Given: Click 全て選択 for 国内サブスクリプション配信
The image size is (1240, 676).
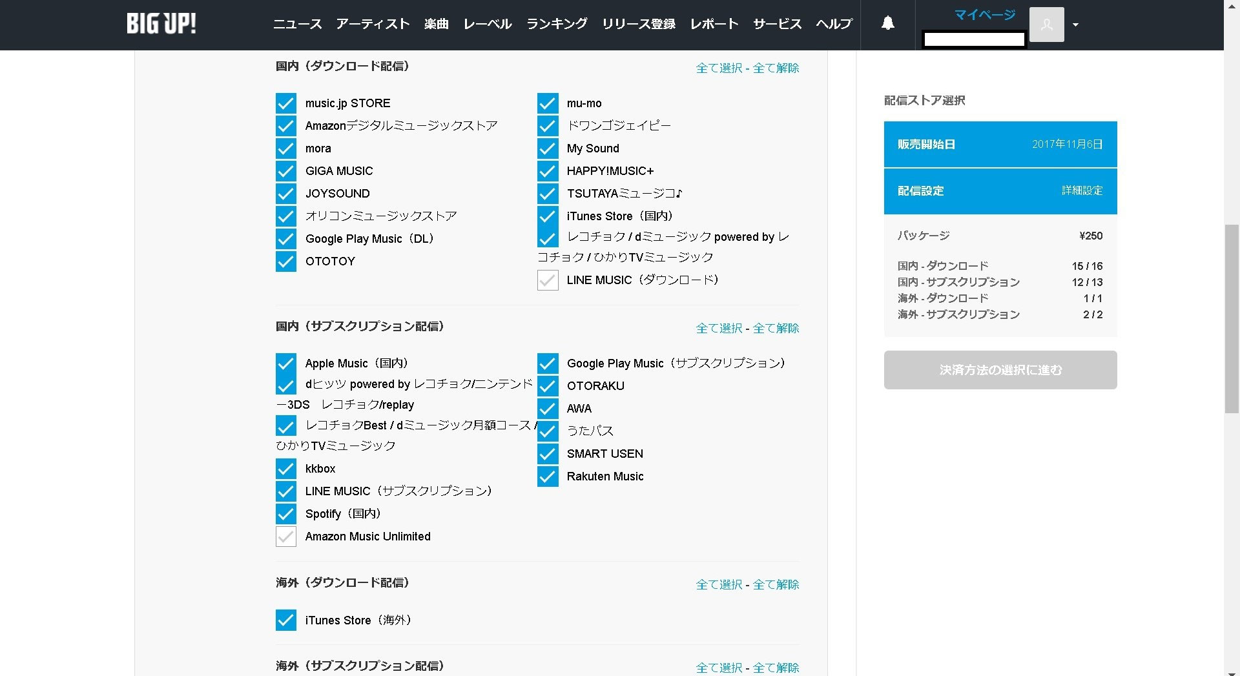Looking at the screenshot, I should pyautogui.click(x=719, y=328).
